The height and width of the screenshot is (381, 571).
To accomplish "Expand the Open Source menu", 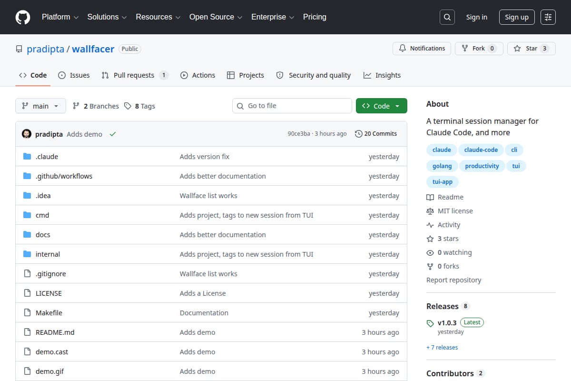I will click(216, 17).
